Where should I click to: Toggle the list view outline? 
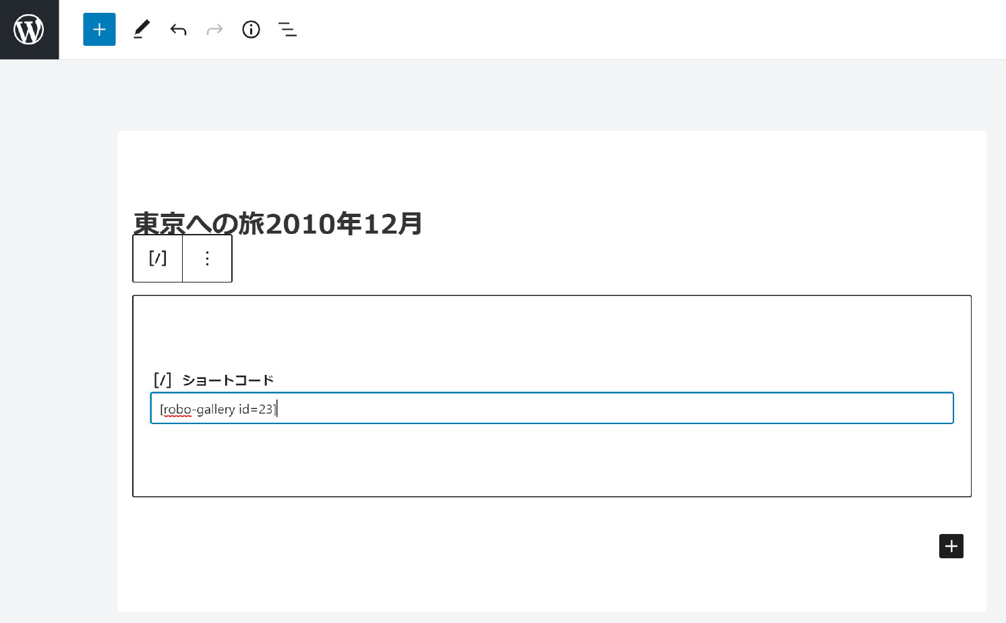point(287,30)
